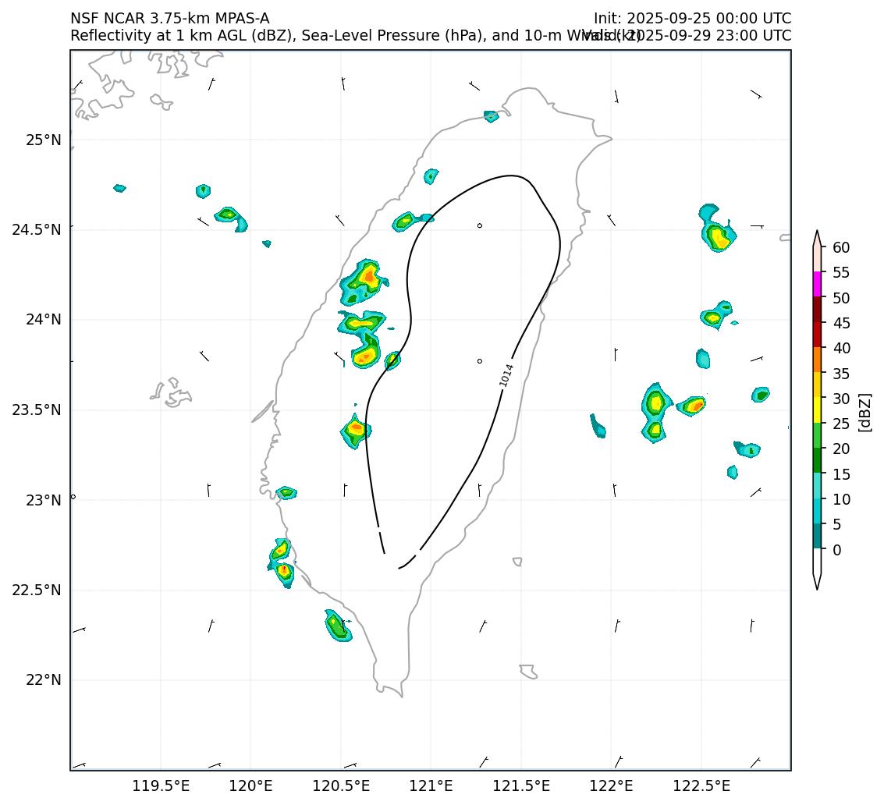This screenshot has width=884, height=805.
Task: Click the colorbar's top arrow tip
Action: pyautogui.click(x=817, y=232)
